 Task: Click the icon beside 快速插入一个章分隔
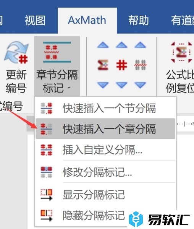46,129
